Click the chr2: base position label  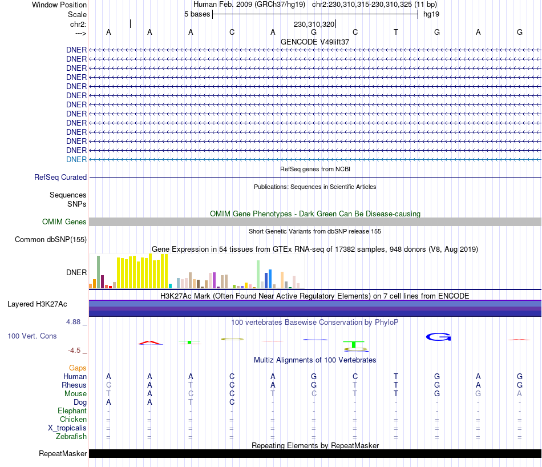[78, 24]
